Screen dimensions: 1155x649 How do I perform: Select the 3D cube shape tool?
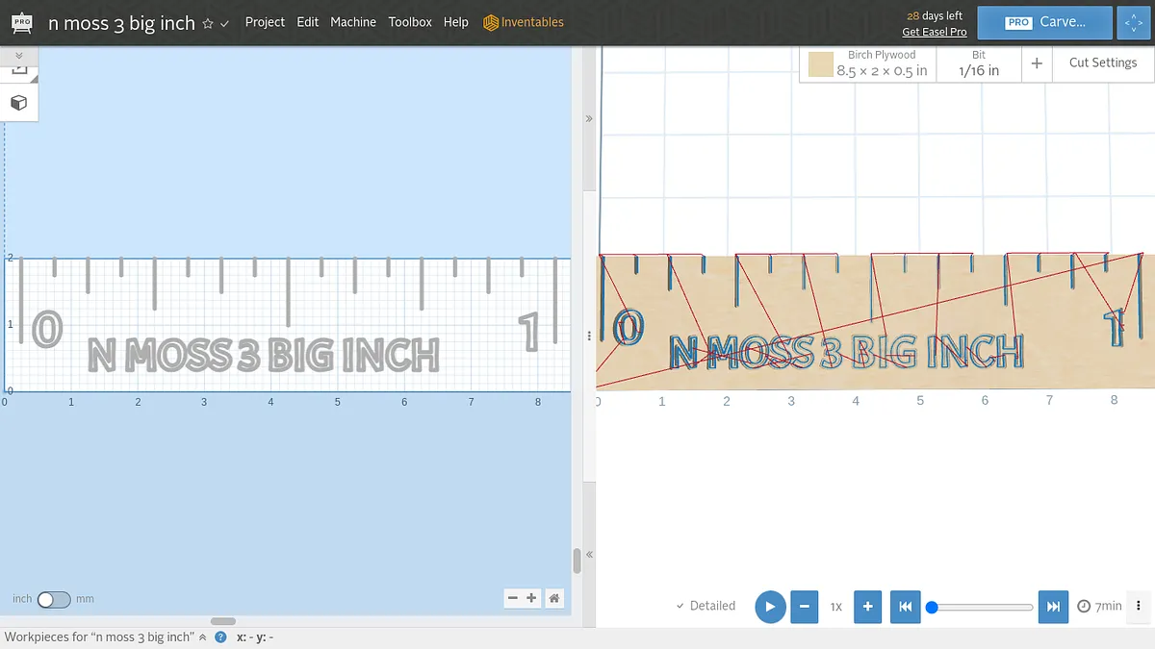coord(18,103)
